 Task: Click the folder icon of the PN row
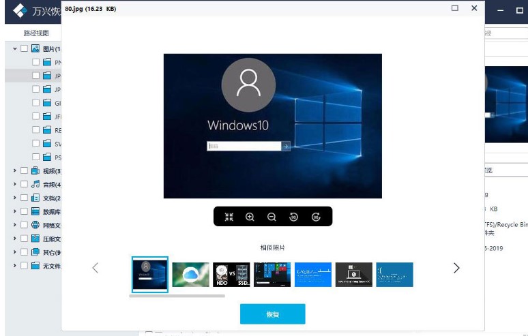47,62
